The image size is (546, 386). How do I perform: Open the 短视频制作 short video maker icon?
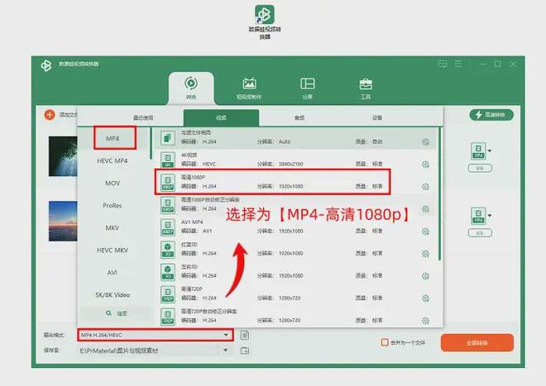[248, 87]
